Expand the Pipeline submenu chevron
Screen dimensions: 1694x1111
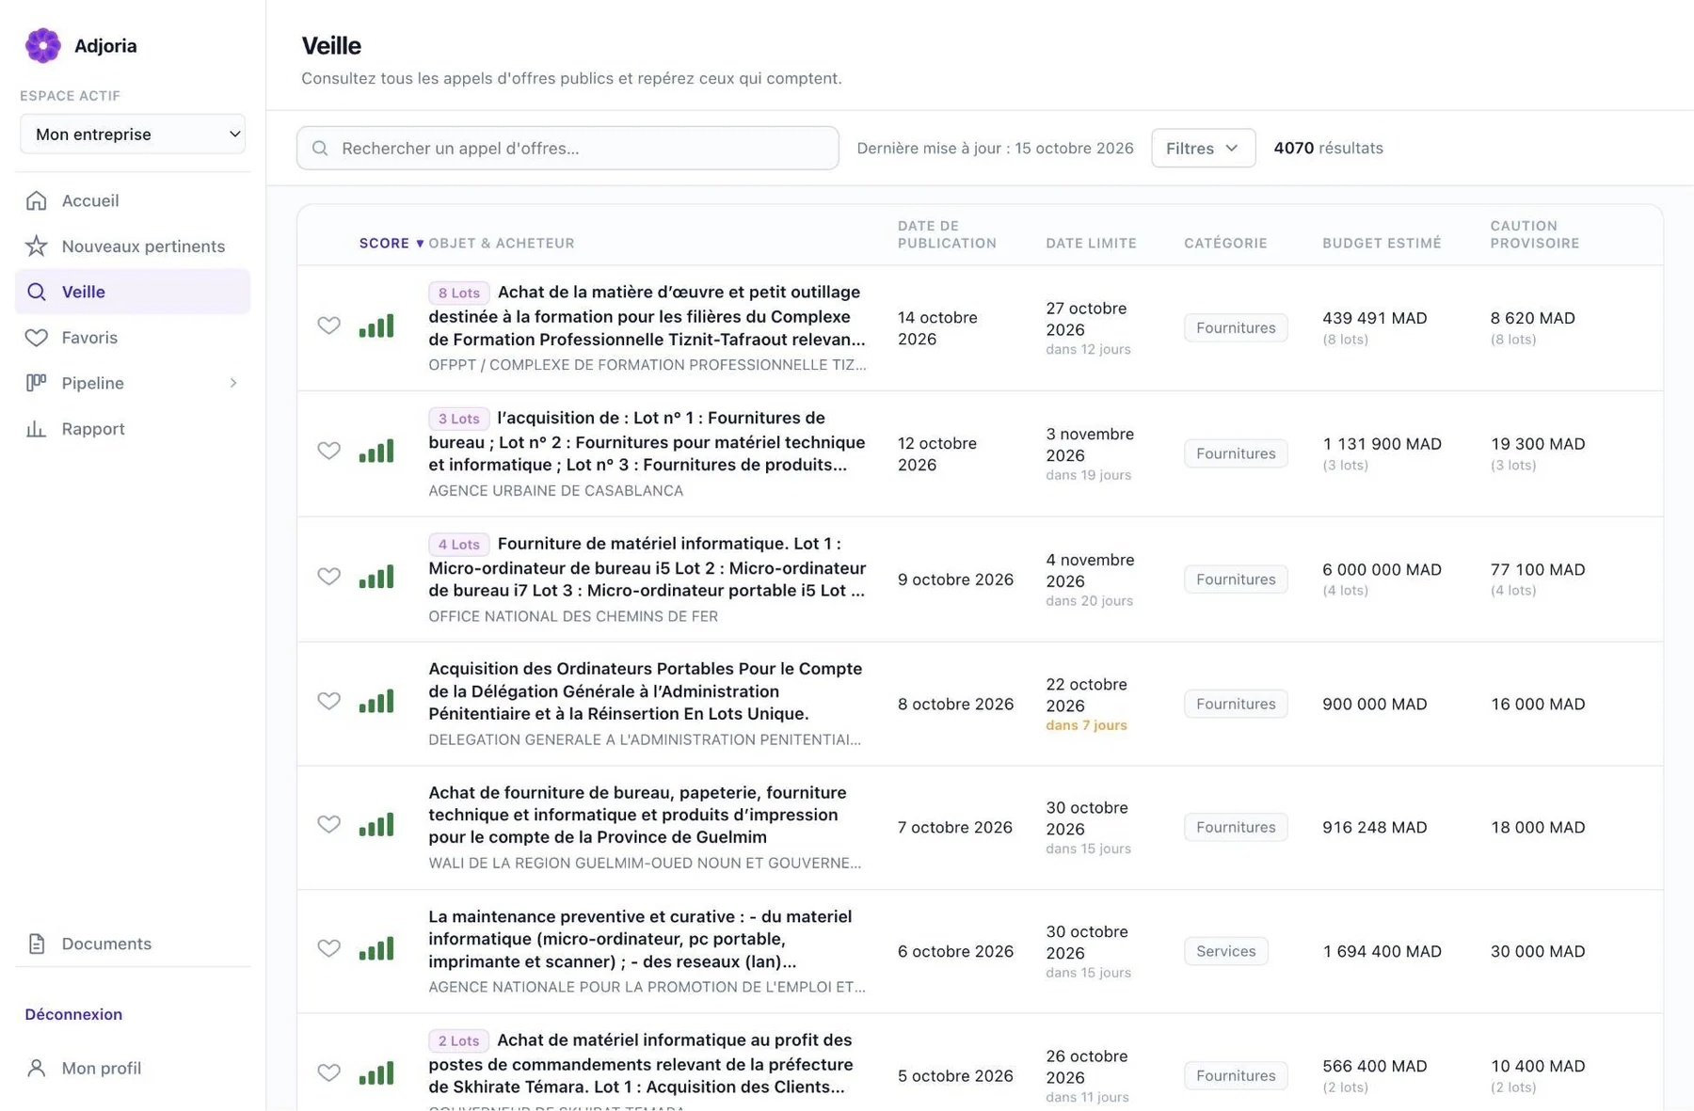233,383
